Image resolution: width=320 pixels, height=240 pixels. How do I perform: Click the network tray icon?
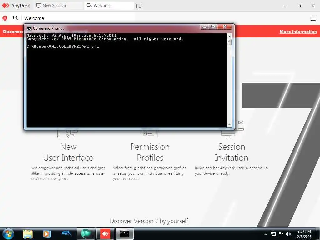tap(273, 234)
